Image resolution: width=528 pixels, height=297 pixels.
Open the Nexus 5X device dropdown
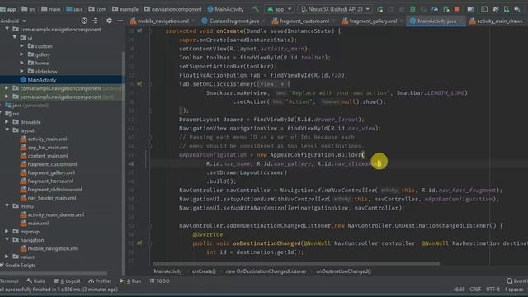336,9
